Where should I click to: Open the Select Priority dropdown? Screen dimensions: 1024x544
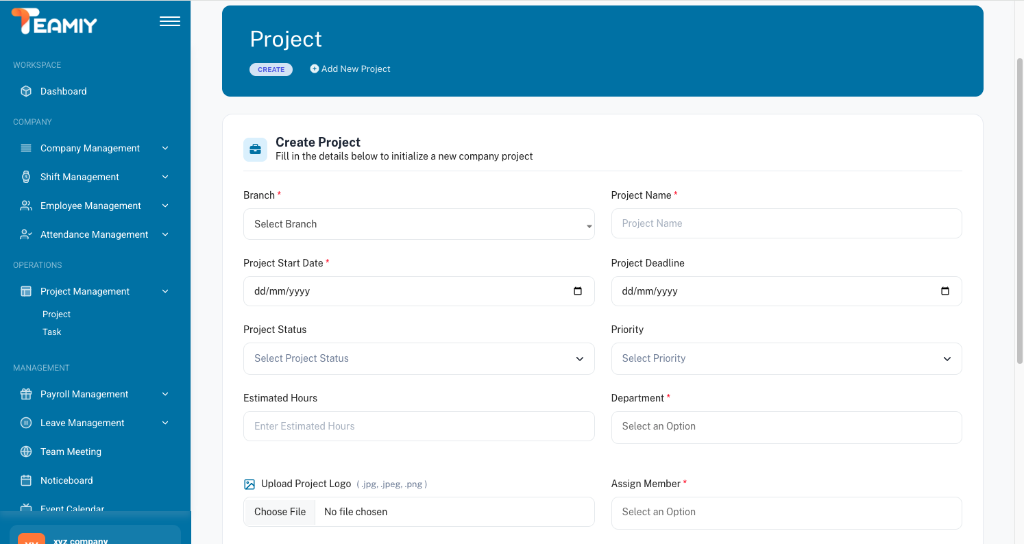click(786, 358)
